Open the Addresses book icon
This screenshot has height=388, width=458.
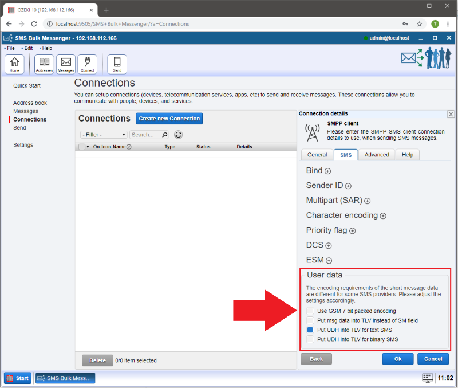(x=44, y=64)
